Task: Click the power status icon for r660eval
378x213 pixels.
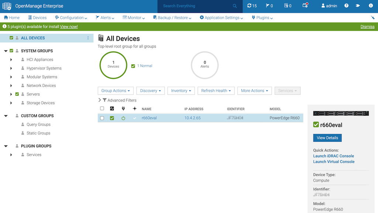Action: tap(123, 118)
